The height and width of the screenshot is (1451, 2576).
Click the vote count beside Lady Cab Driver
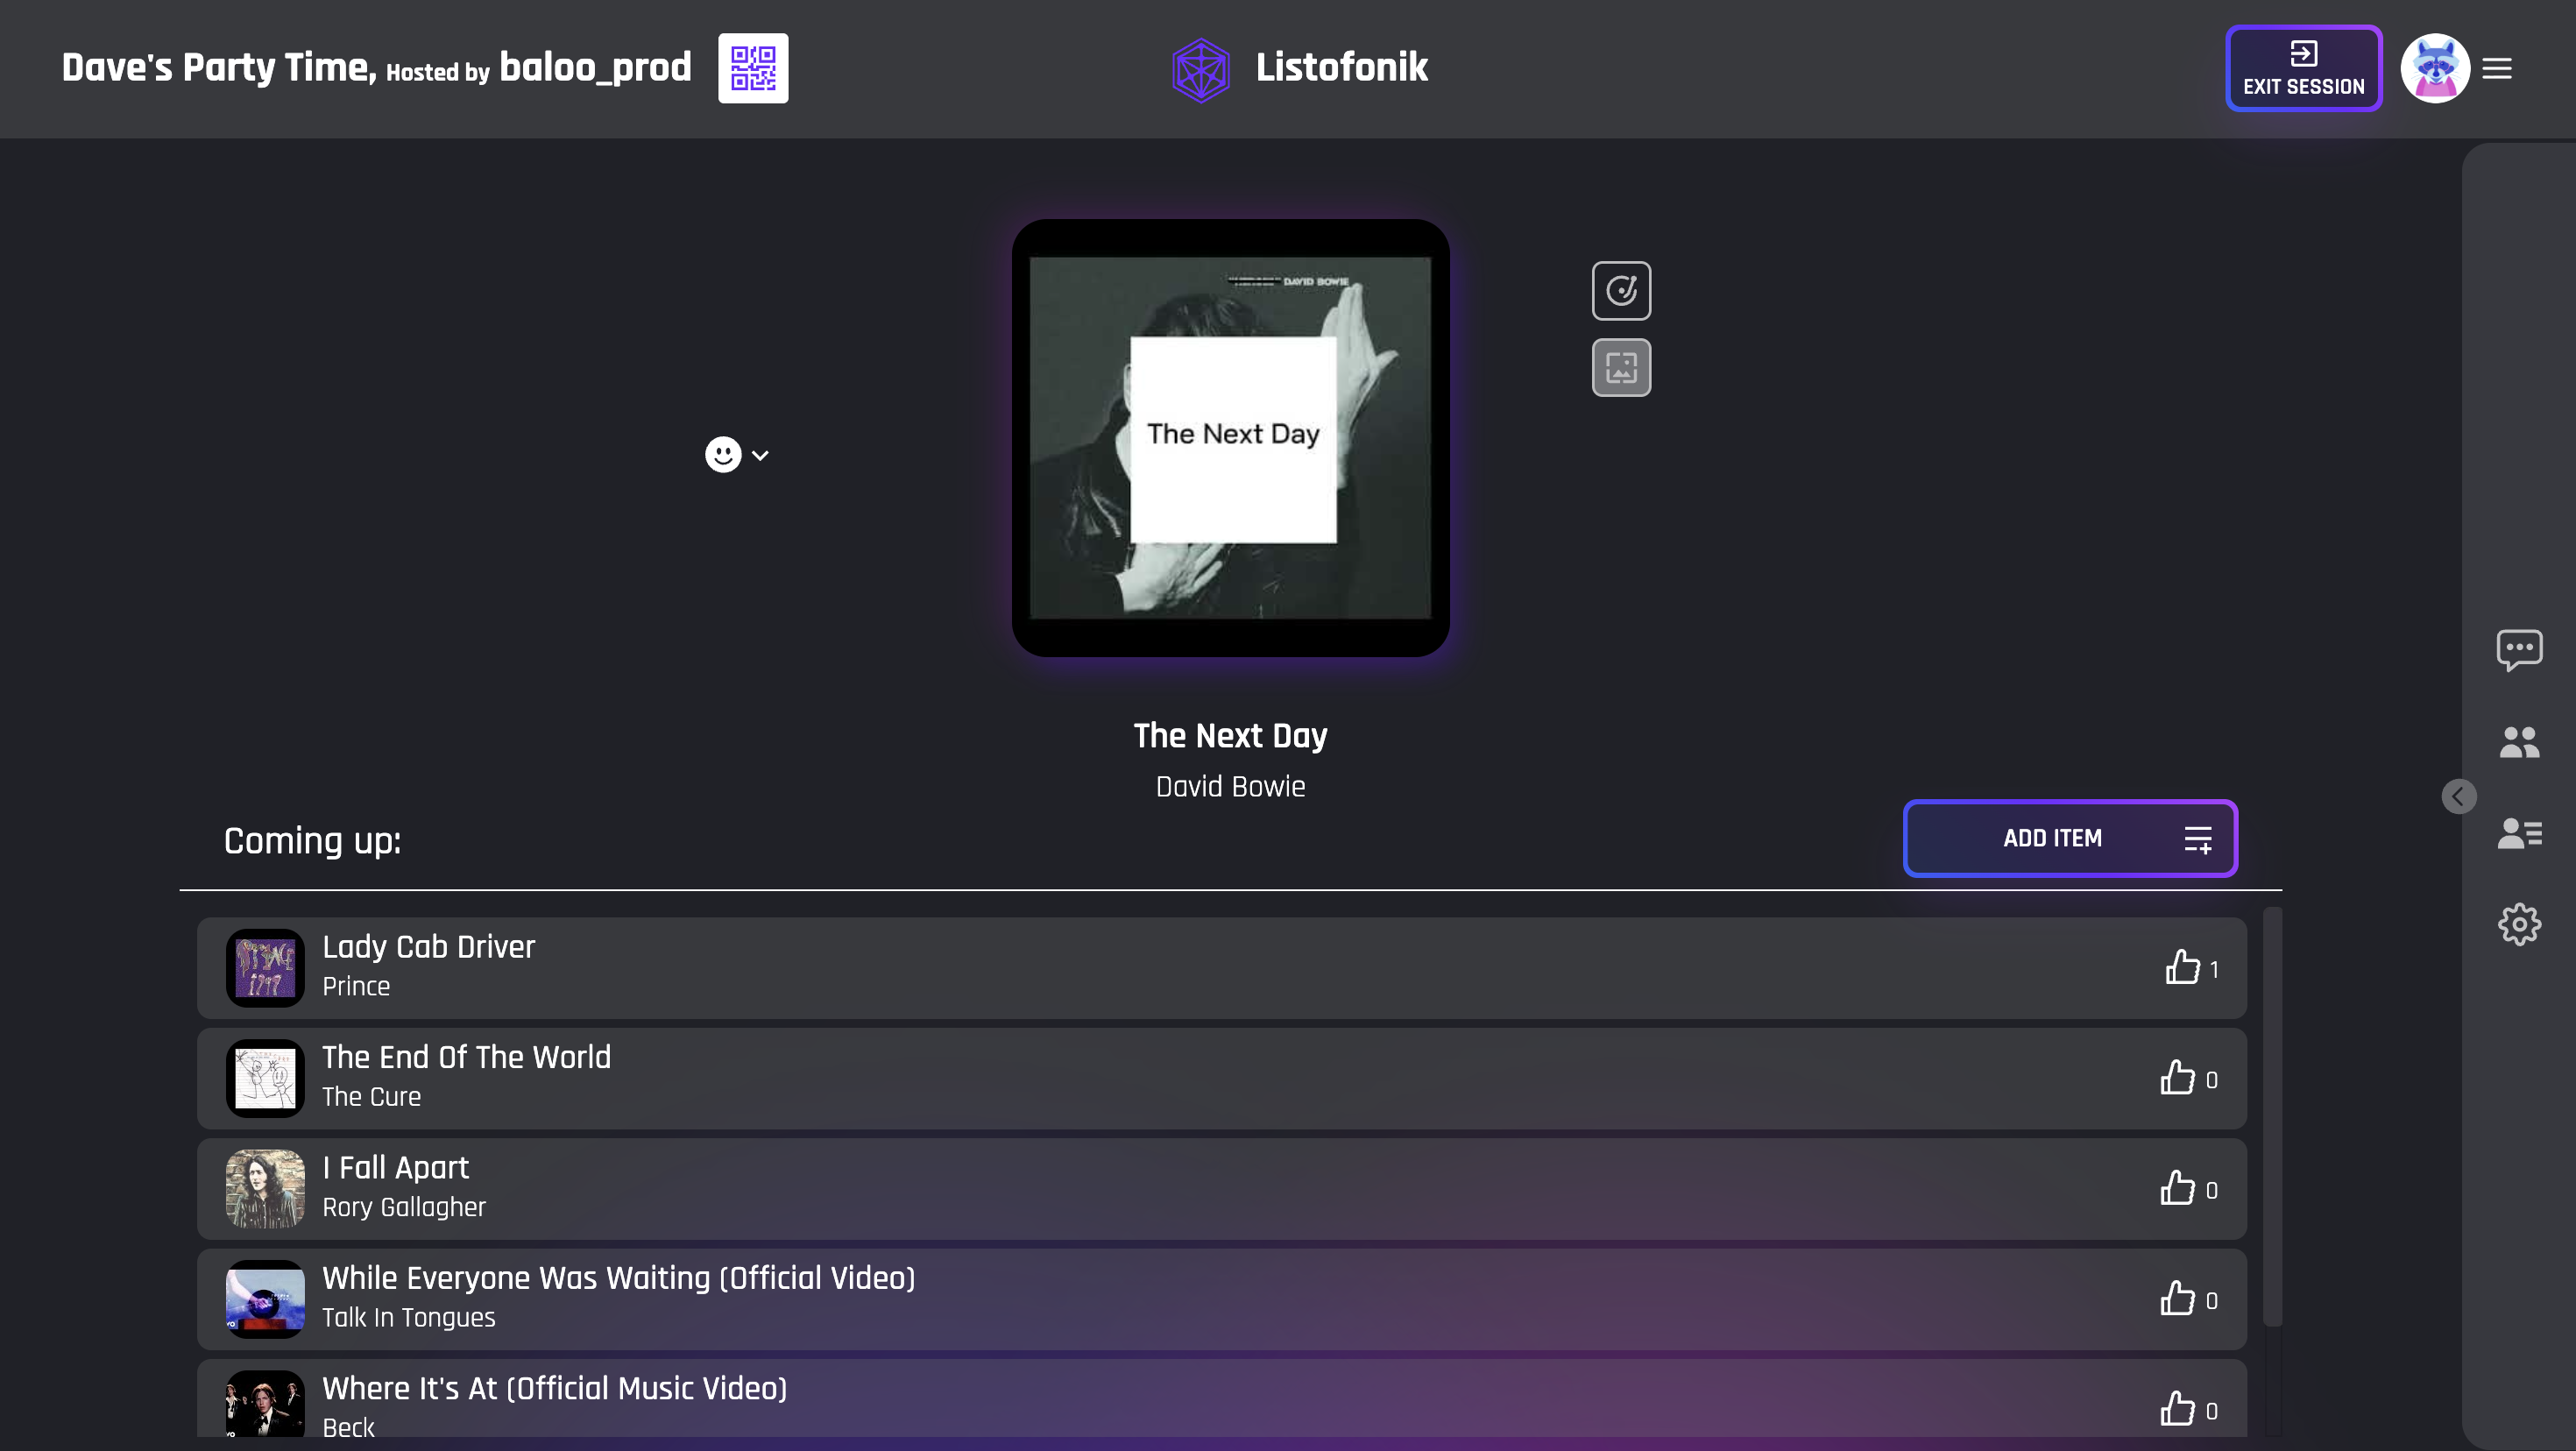(x=2214, y=970)
